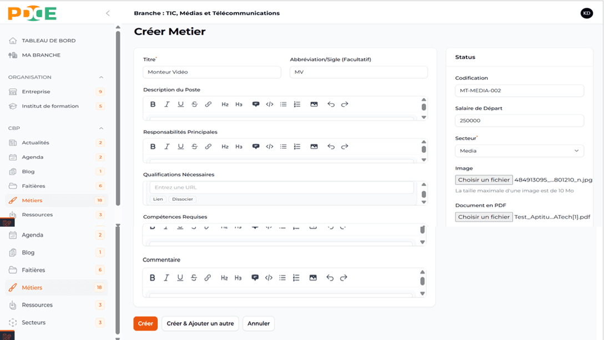Viewport: 605px width, 340px height.
Task: Select bulleted list in Responsabilités Principales toolbar
Action: pyautogui.click(x=284, y=147)
